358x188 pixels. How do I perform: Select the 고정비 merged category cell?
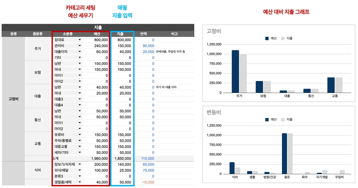[13, 99]
